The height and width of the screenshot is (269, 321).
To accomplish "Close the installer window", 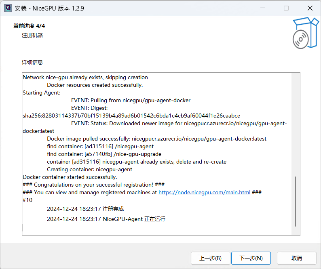I will coord(310,8).
